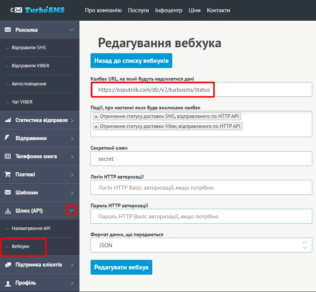This screenshot has width=316, height=292.
Task: Expand Підтримка клієнтів section arrow
Action: pos(72,265)
